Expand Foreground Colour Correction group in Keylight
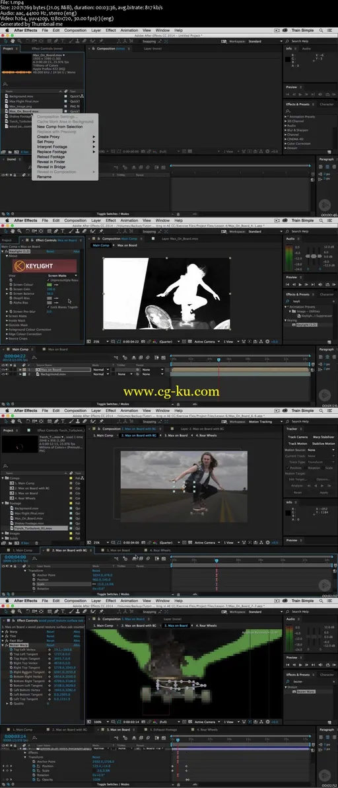The width and height of the screenshot is (338, 788). tap(7, 329)
